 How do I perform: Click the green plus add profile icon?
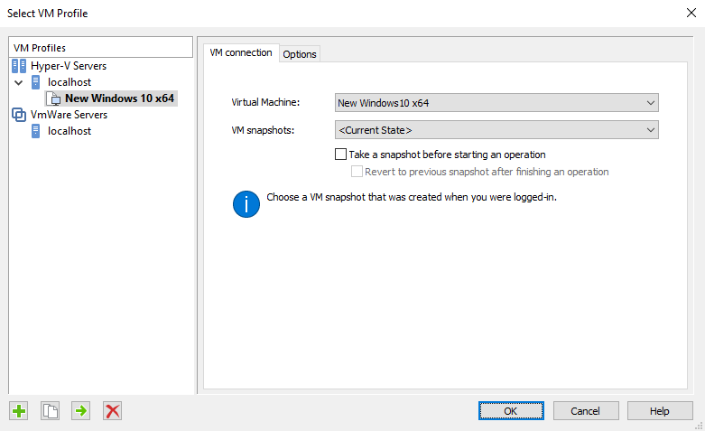[x=19, y=411]
